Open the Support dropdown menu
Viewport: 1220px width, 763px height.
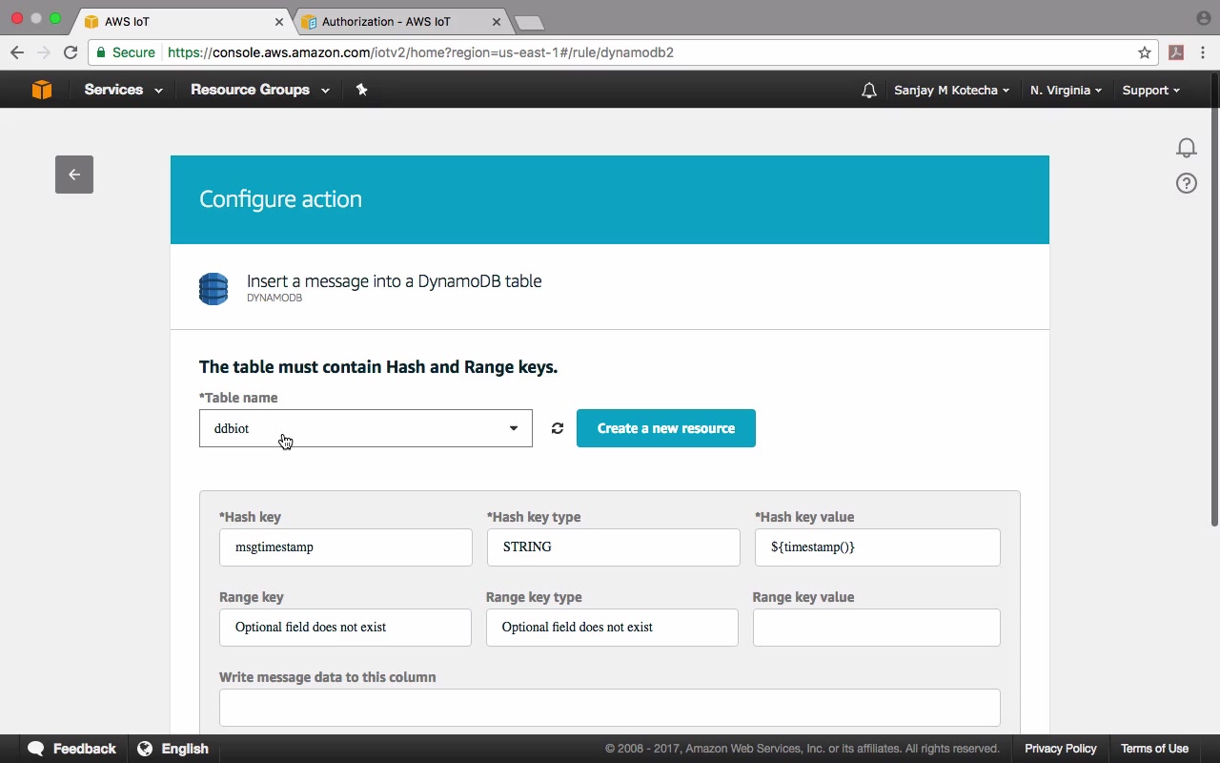point(1150,91)
